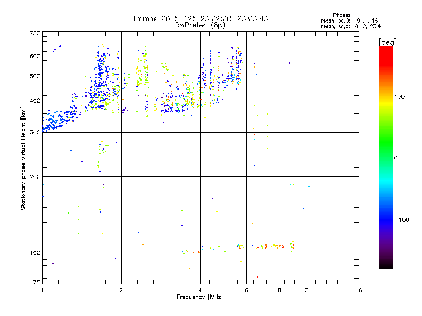The height and width of the screenshot is (316, 422).
Task: Click the x-axis tick label '8'
Action: click(280, 290)
